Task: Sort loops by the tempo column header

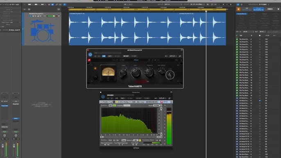Action: tap(267, 36)
